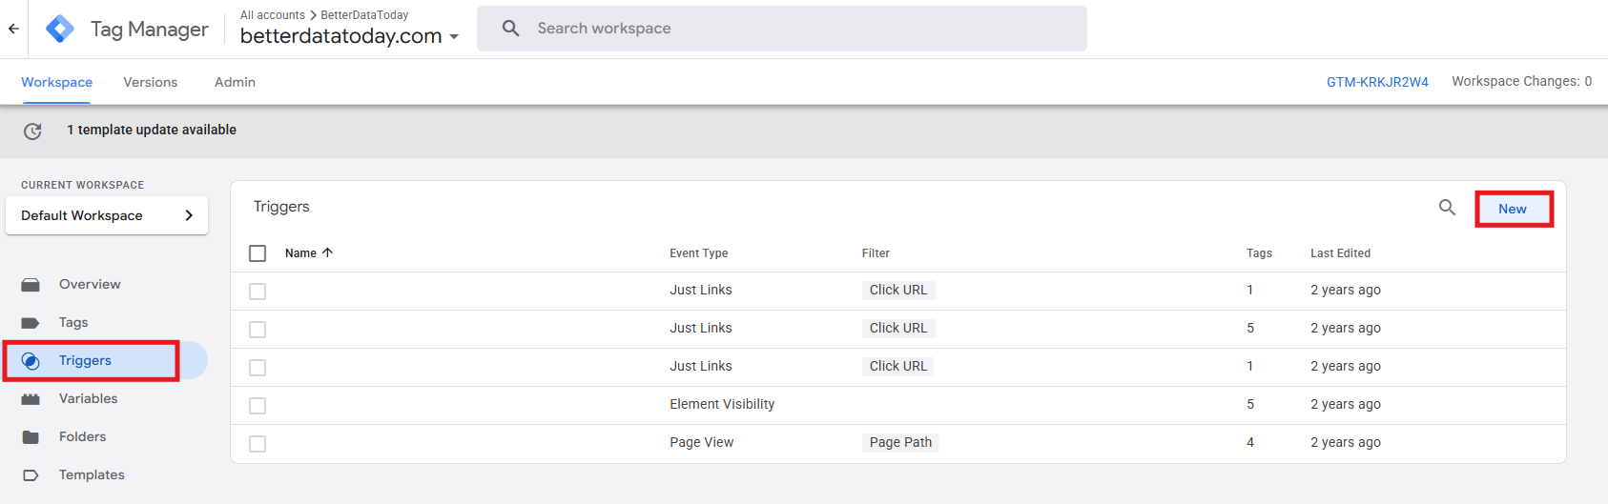Click the Event Type column header
Screen dimensions: 1608x504
[699, 253]
